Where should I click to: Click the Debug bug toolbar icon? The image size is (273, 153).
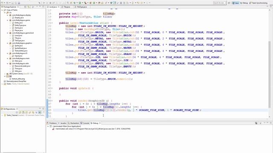pos(75,3)
